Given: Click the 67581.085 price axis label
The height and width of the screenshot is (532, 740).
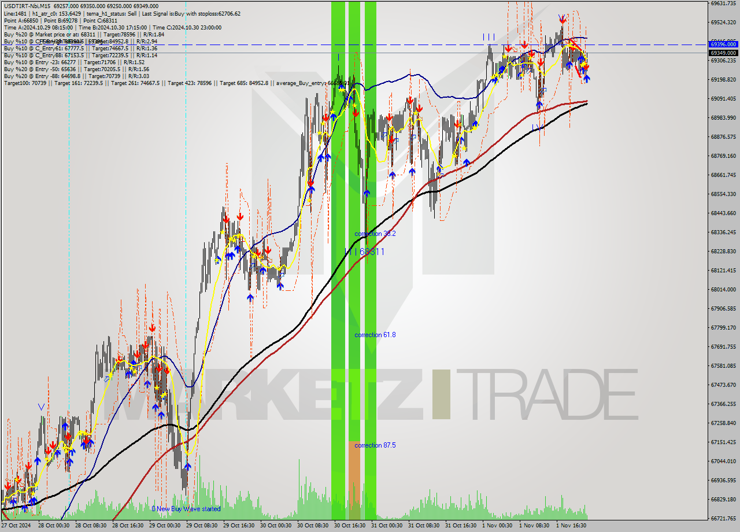Looking at the screenshot, I should coord(723,365).
